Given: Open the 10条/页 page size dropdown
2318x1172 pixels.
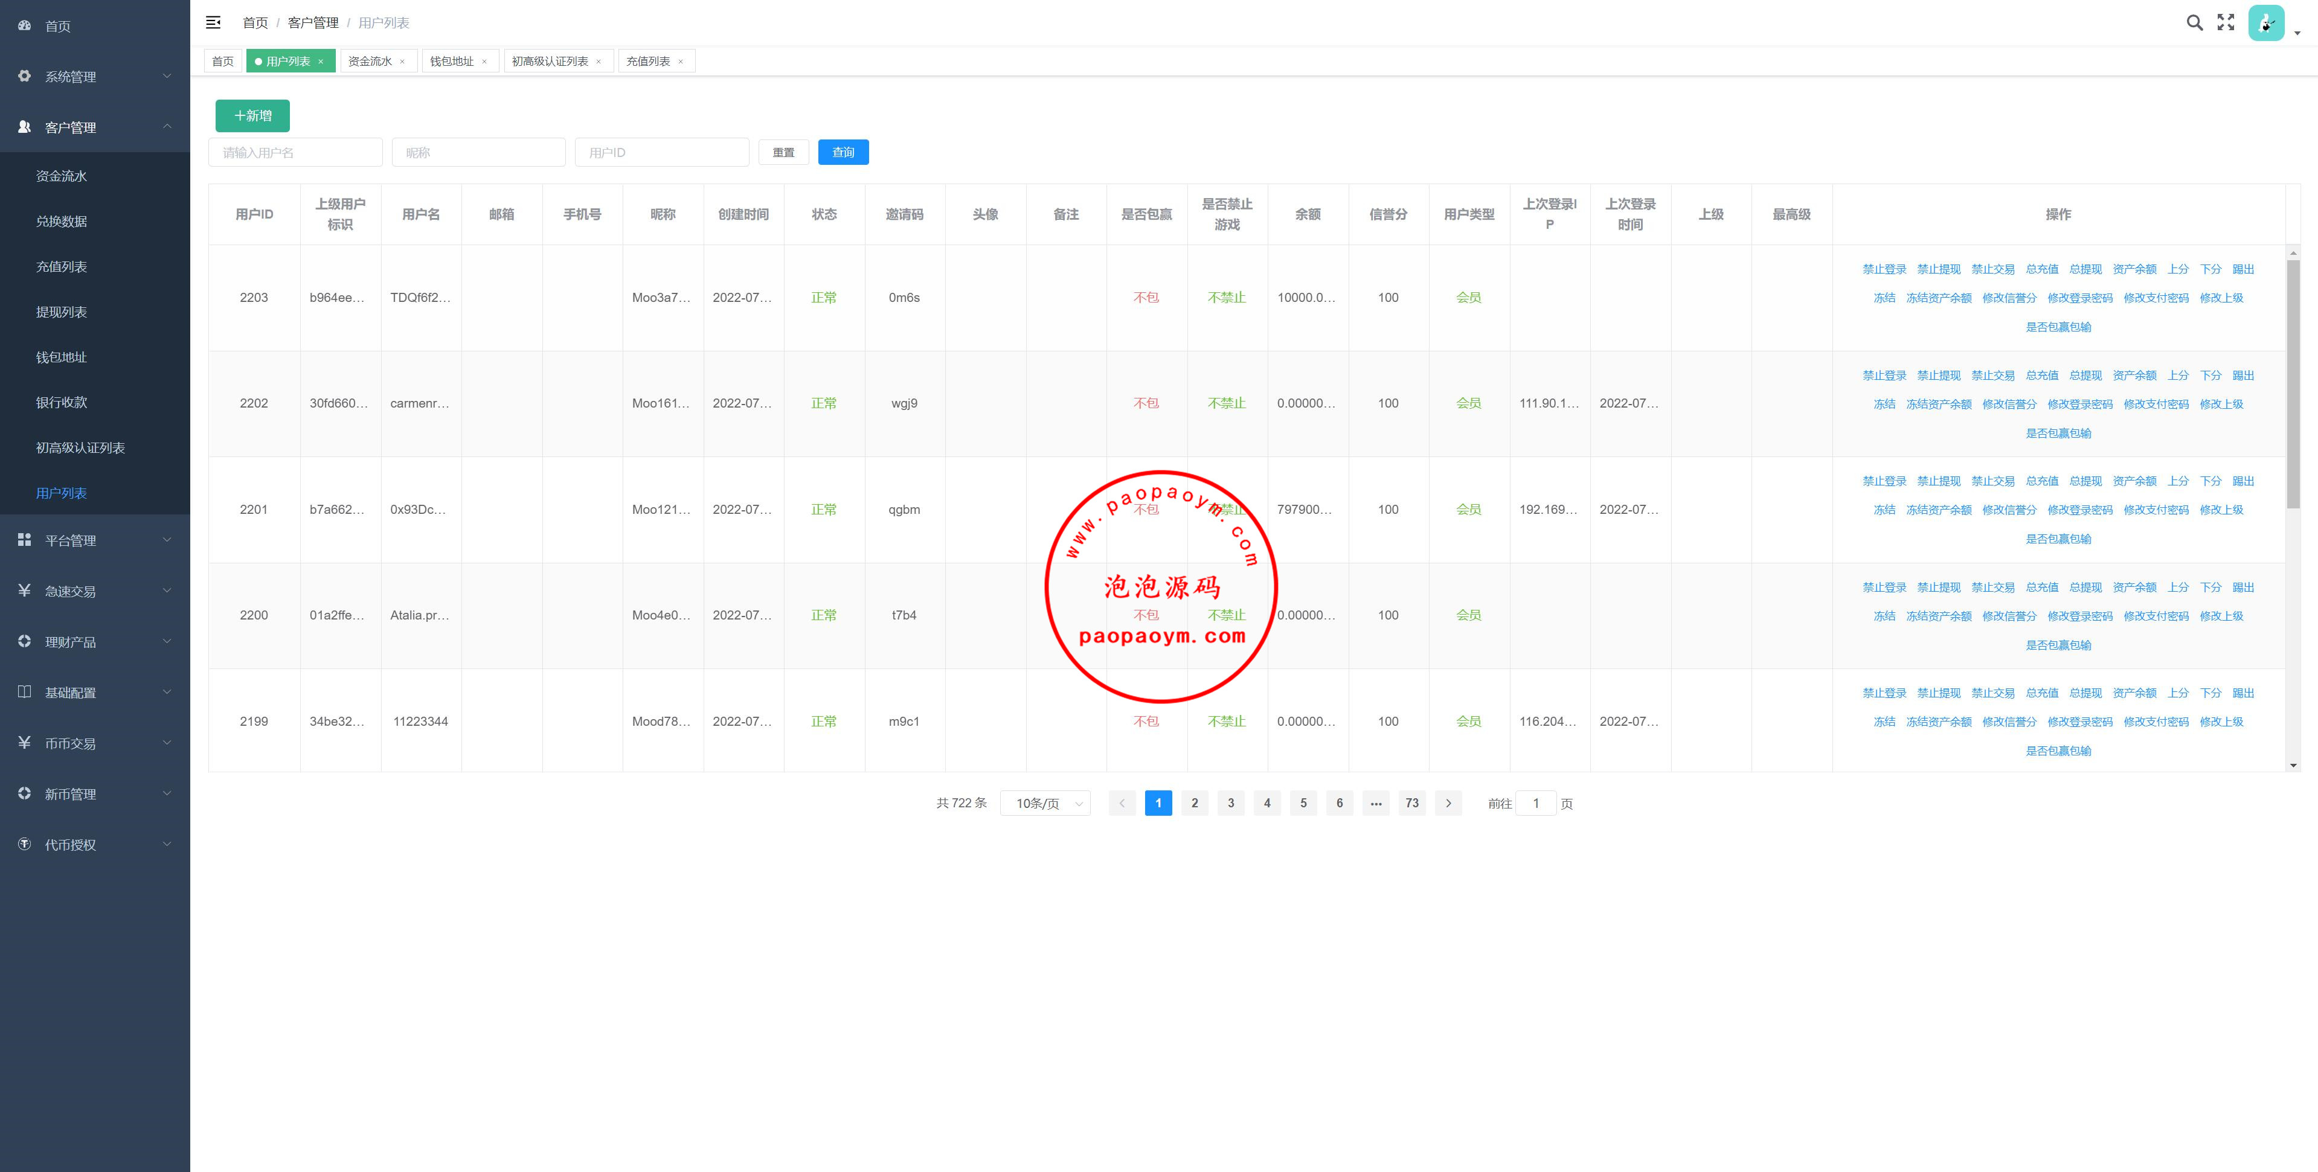Looking at the screenshot, I should click(1045, 803).
